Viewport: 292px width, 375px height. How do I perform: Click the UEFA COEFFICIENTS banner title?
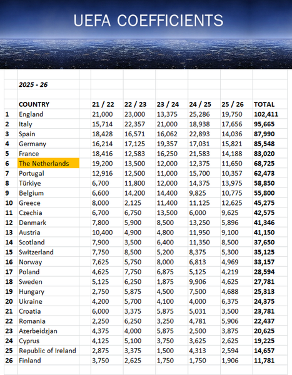pyautogui.click(x=148, y=21)
